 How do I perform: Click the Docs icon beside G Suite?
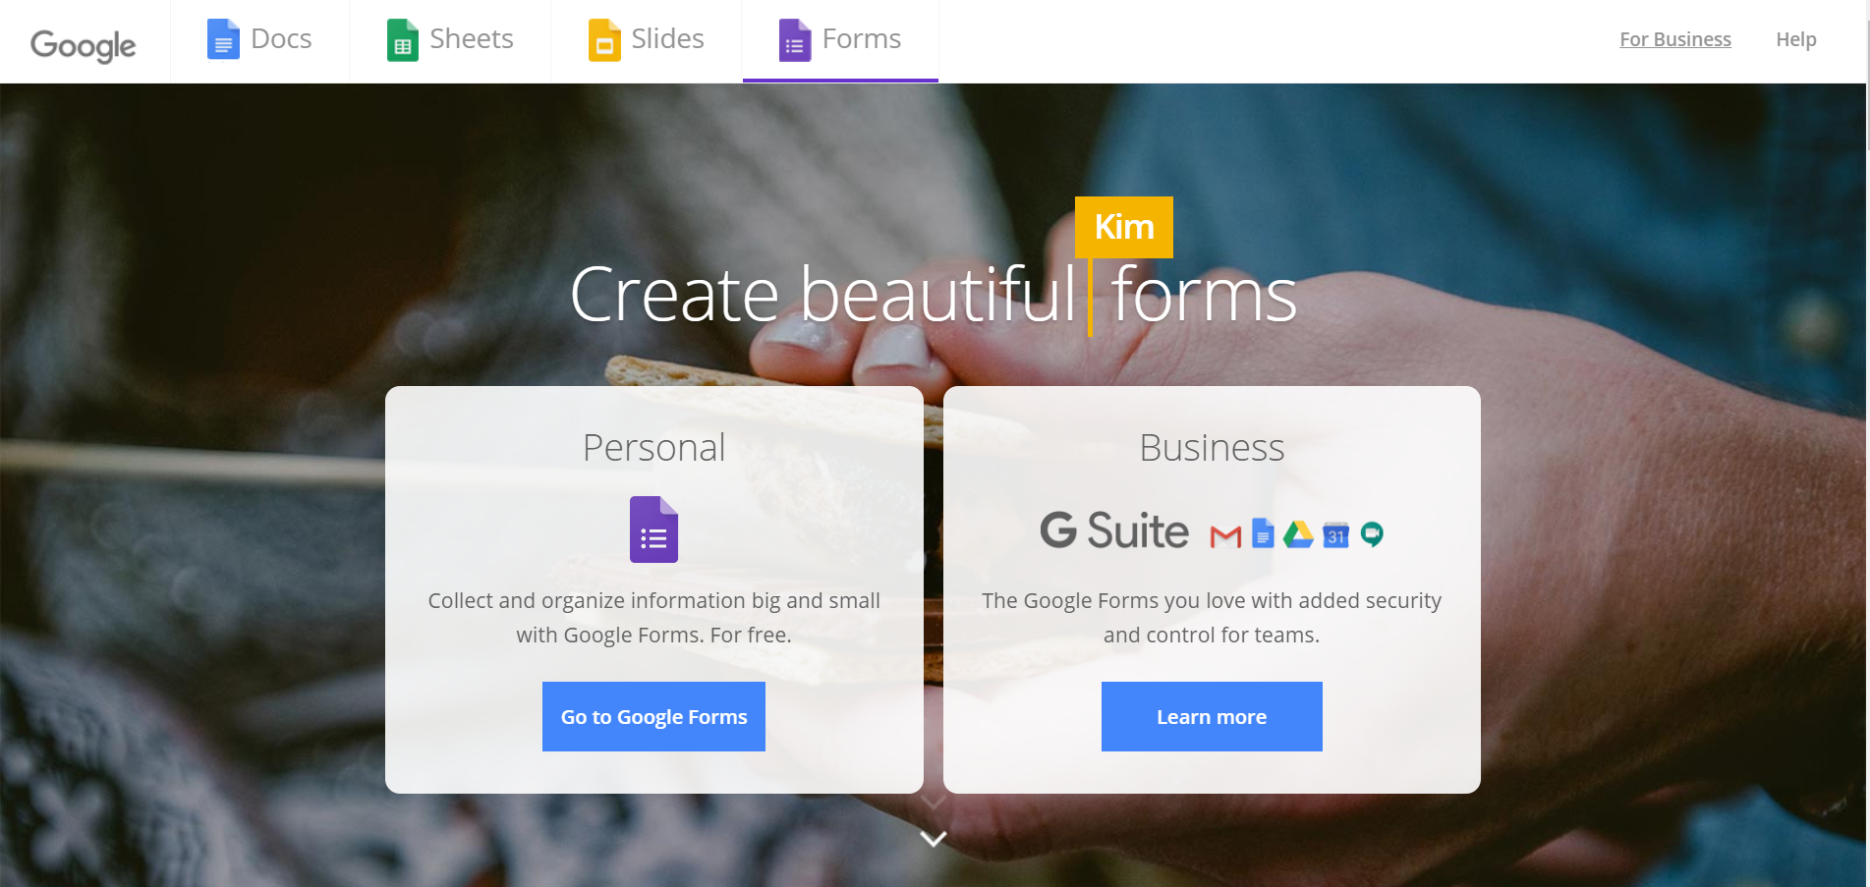tap(1263, 533)
